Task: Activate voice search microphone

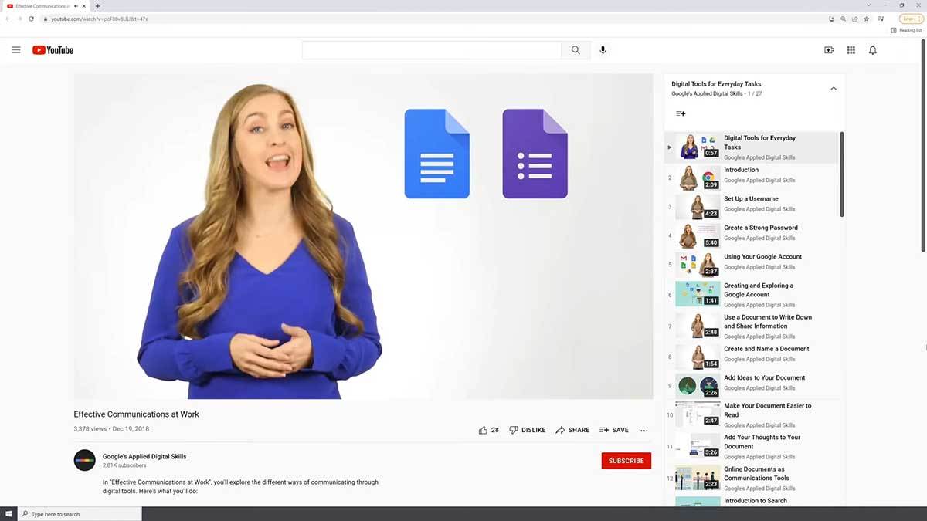Action: [x=603, y=50]
